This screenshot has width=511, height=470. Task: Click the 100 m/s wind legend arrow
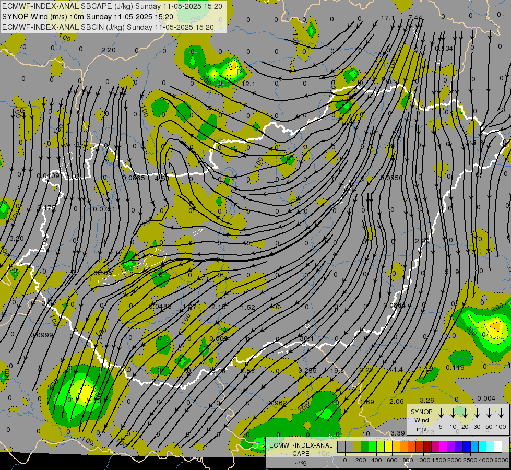[x=501, y=413]
